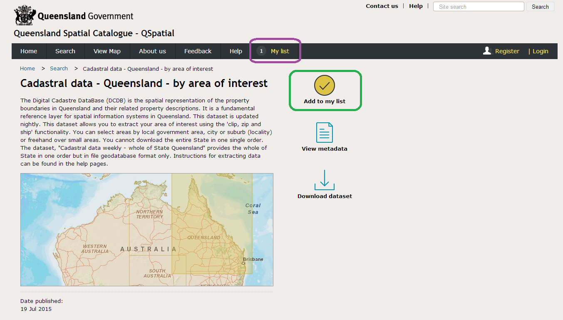The height and width of the screenshot is (320, 563).
Task: Focus the Site search input field
Action: point(479,7)
